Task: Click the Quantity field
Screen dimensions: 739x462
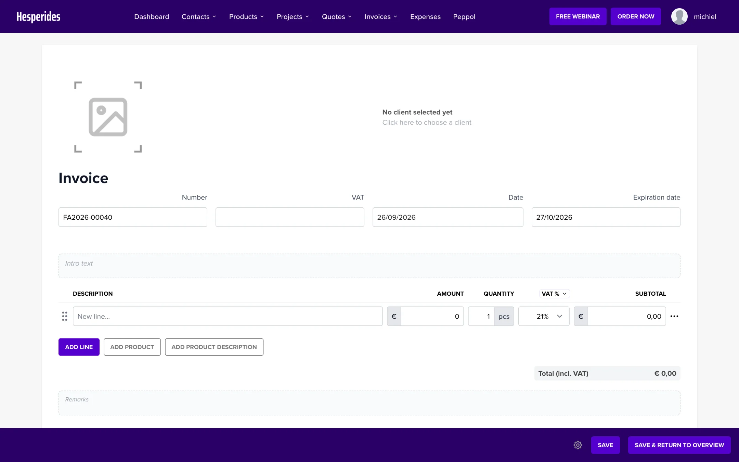Action: pyautogui.click(x=481, y=316)
